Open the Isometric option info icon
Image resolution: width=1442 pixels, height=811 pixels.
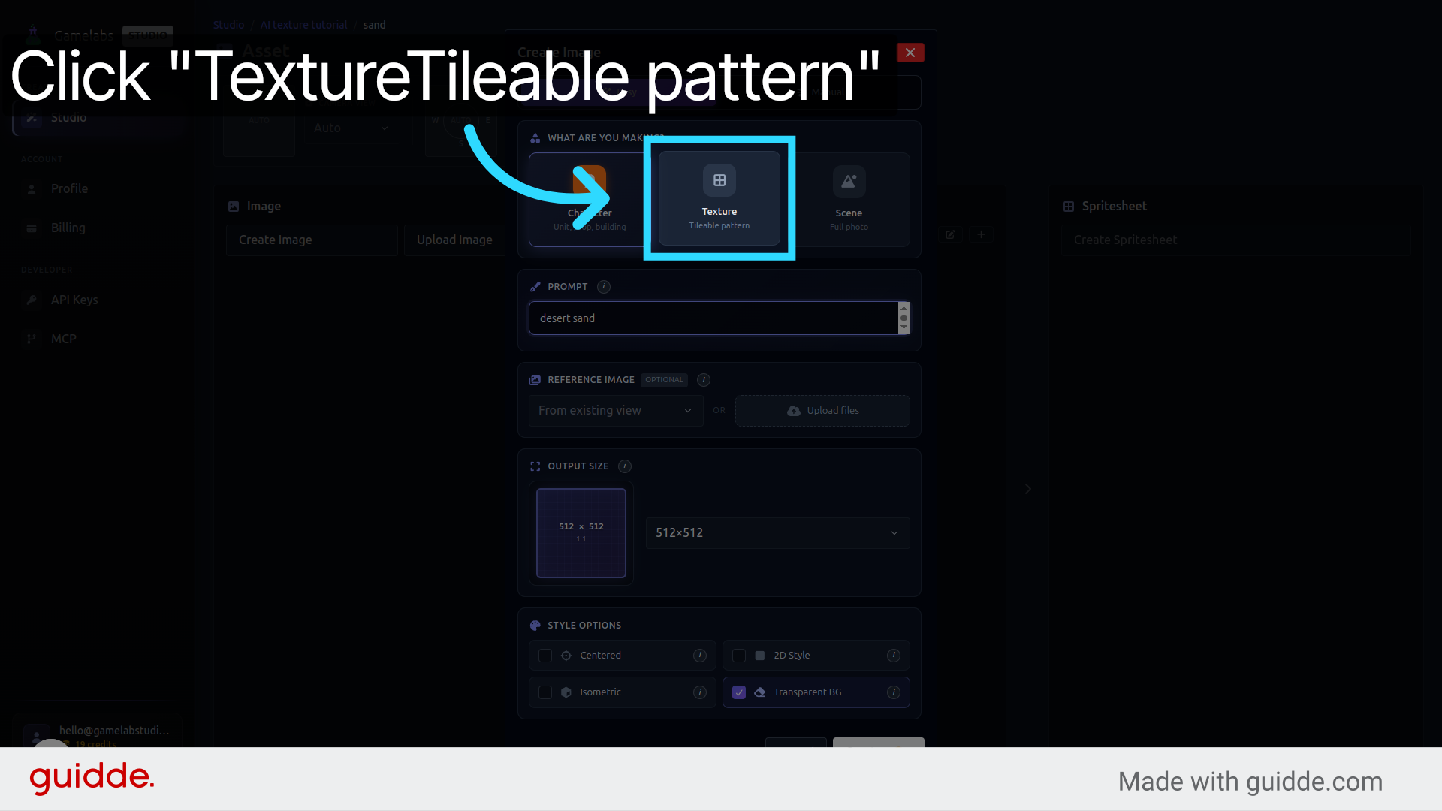tap(700, 692)
